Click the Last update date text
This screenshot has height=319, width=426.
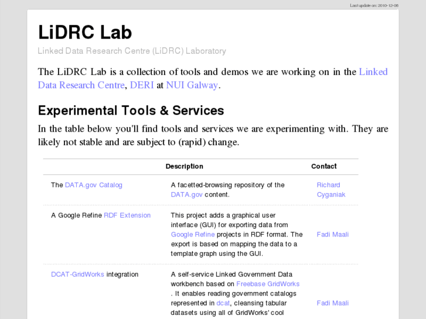click(374, 5)
